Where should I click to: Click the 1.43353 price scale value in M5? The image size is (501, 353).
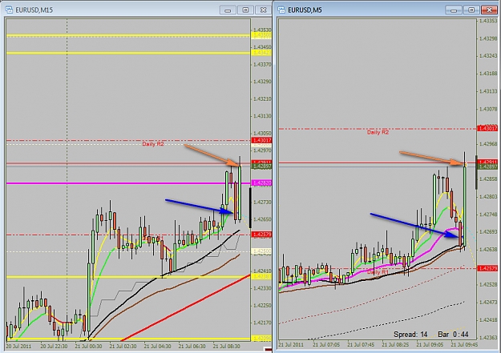[488, 21]
